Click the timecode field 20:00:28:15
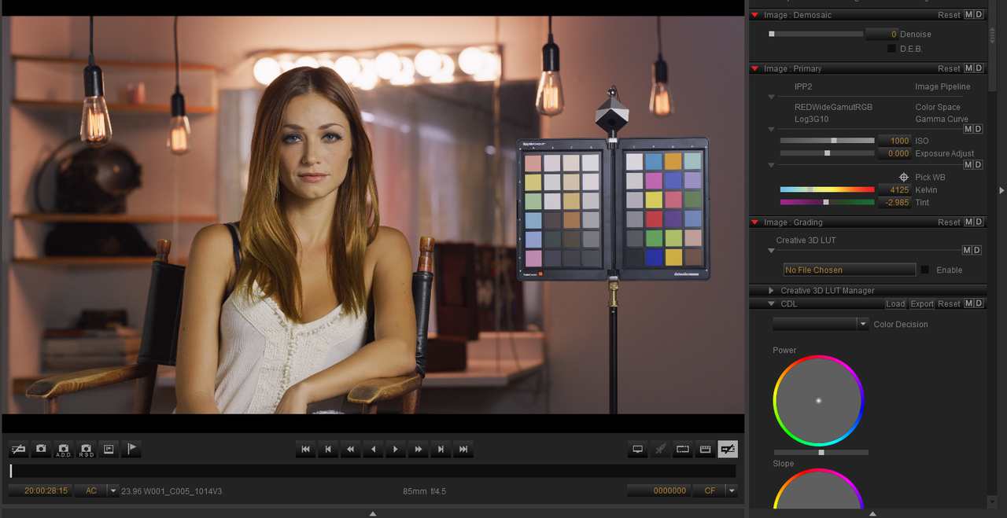1007x518 pixels. pos(40,490)
